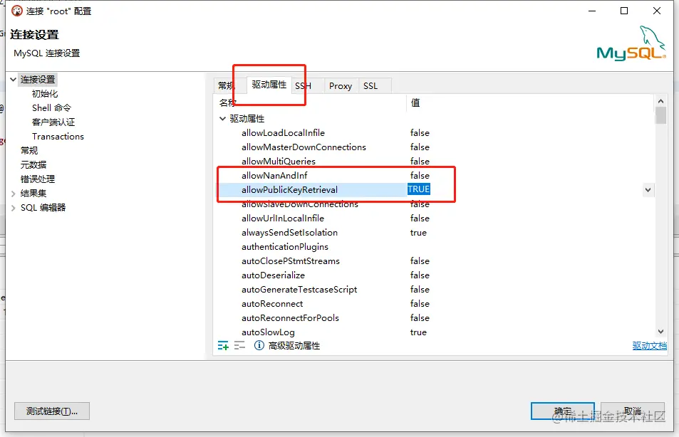Collapse the 驱动属性 property group

click(x=222, y=119)
